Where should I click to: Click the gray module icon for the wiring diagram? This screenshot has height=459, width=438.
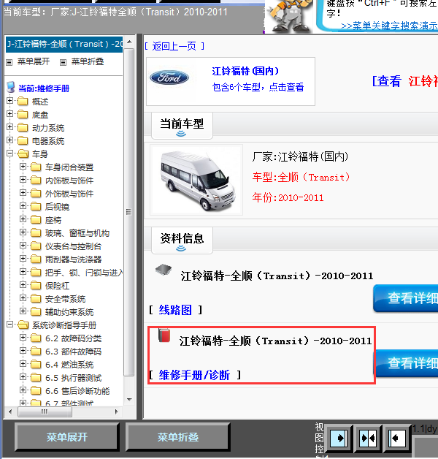[x=164, y=269]
